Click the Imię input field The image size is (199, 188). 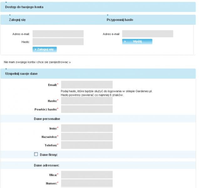coord(87,128)
